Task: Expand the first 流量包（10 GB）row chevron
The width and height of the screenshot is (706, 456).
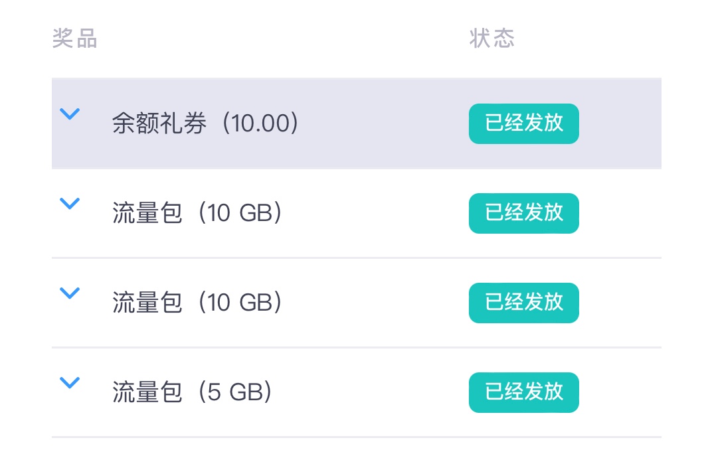Action: coord(70,204)
